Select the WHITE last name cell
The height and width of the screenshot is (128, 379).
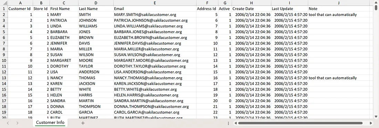pos(96,89)
